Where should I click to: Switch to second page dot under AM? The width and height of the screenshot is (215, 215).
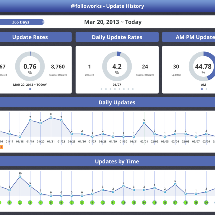[x=206, y=89]
